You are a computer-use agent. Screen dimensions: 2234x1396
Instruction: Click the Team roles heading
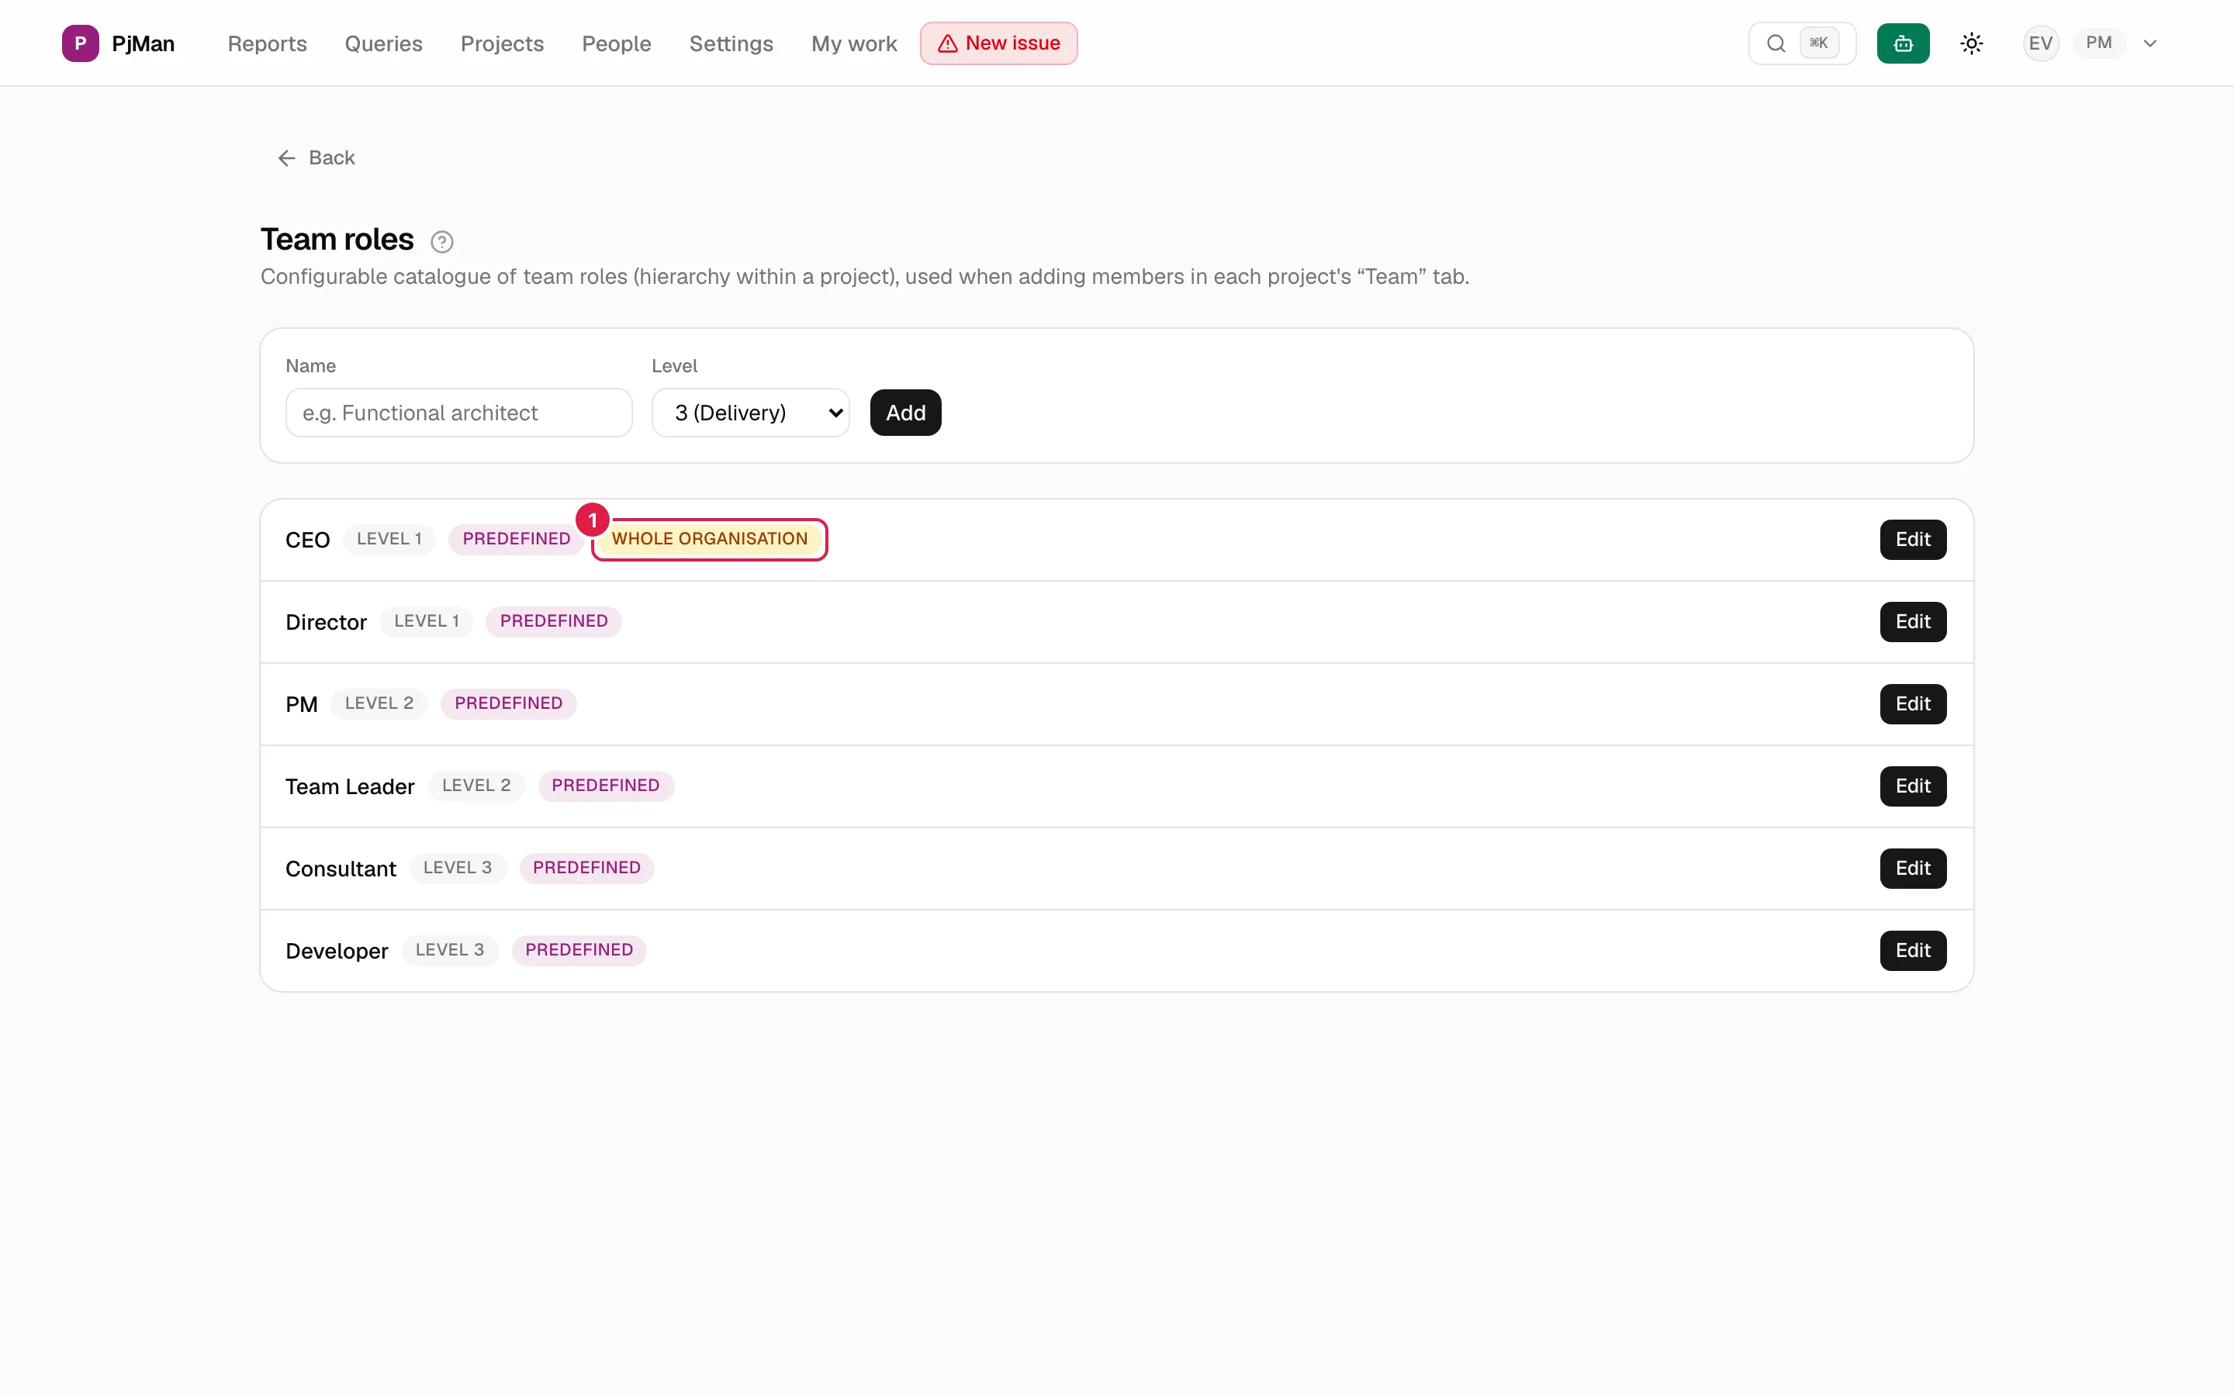pyautogui.click(x=337, y=240)
